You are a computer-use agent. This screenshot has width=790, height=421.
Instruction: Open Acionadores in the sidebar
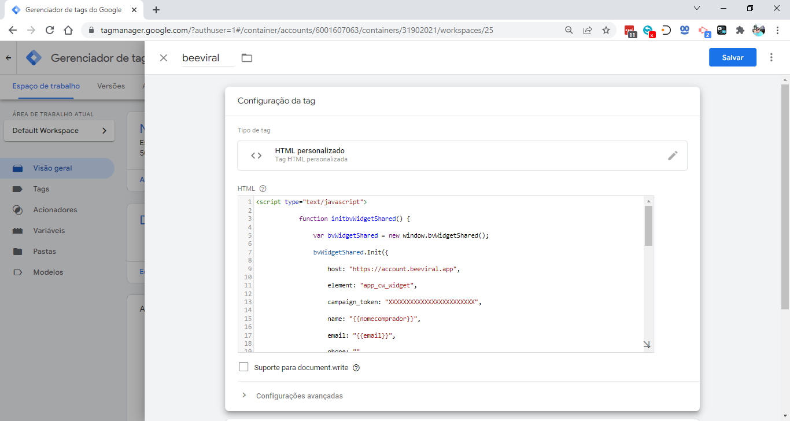point(57,210)
